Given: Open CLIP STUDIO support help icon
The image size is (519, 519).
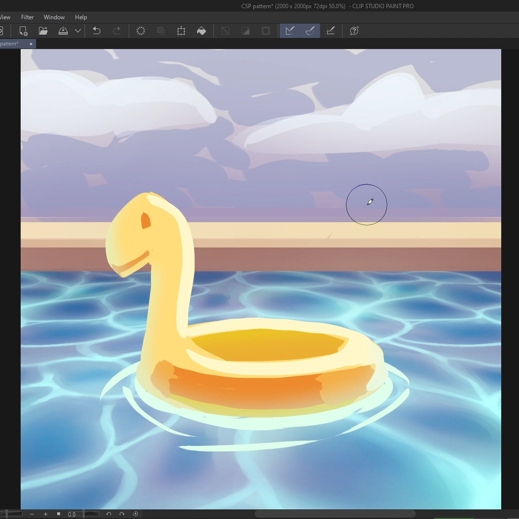Looking at the screenshot, I should coord(354,31).
